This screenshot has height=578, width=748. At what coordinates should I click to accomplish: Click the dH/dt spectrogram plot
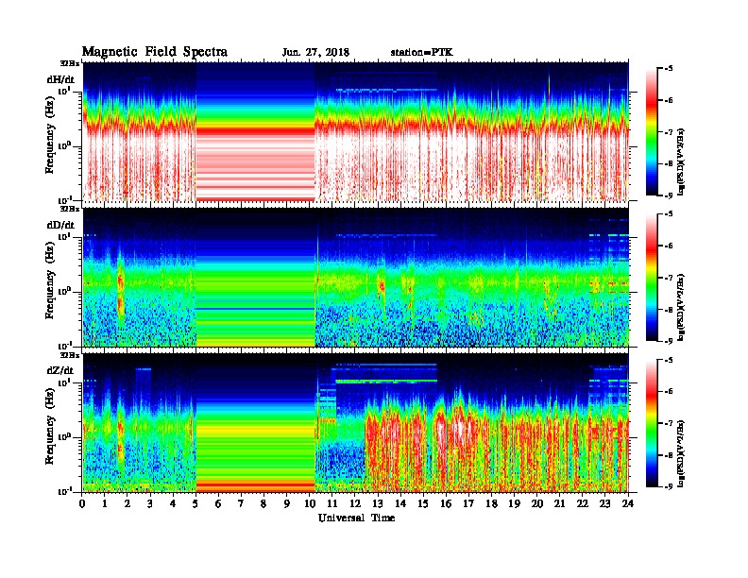[x=356, y=131]
